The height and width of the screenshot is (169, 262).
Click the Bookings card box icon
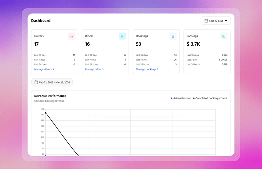(173, 36)
